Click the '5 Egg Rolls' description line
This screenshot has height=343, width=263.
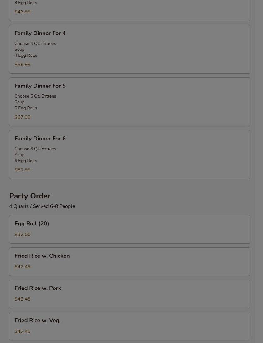pos(26,108)
